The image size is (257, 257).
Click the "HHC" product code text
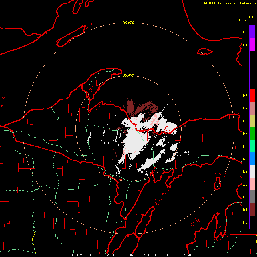[251, 17]
